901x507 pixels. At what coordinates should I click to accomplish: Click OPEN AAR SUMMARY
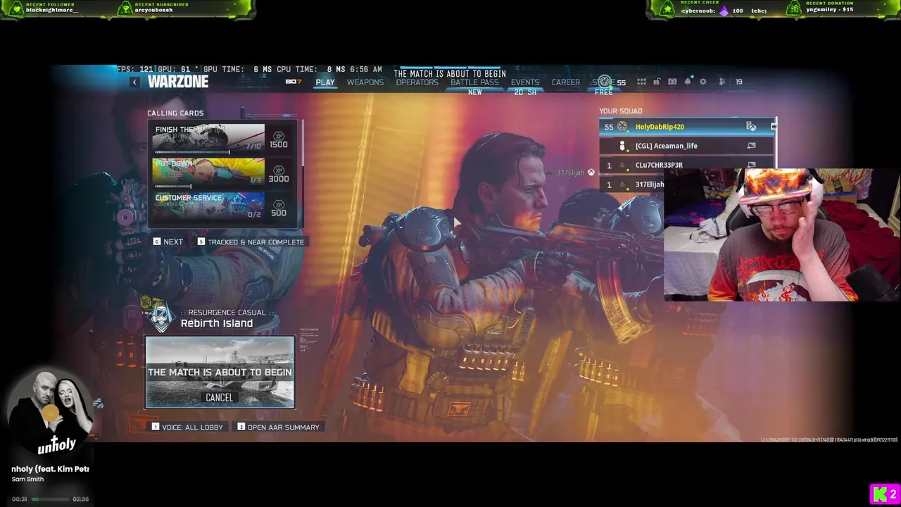(x=278, y=427)
